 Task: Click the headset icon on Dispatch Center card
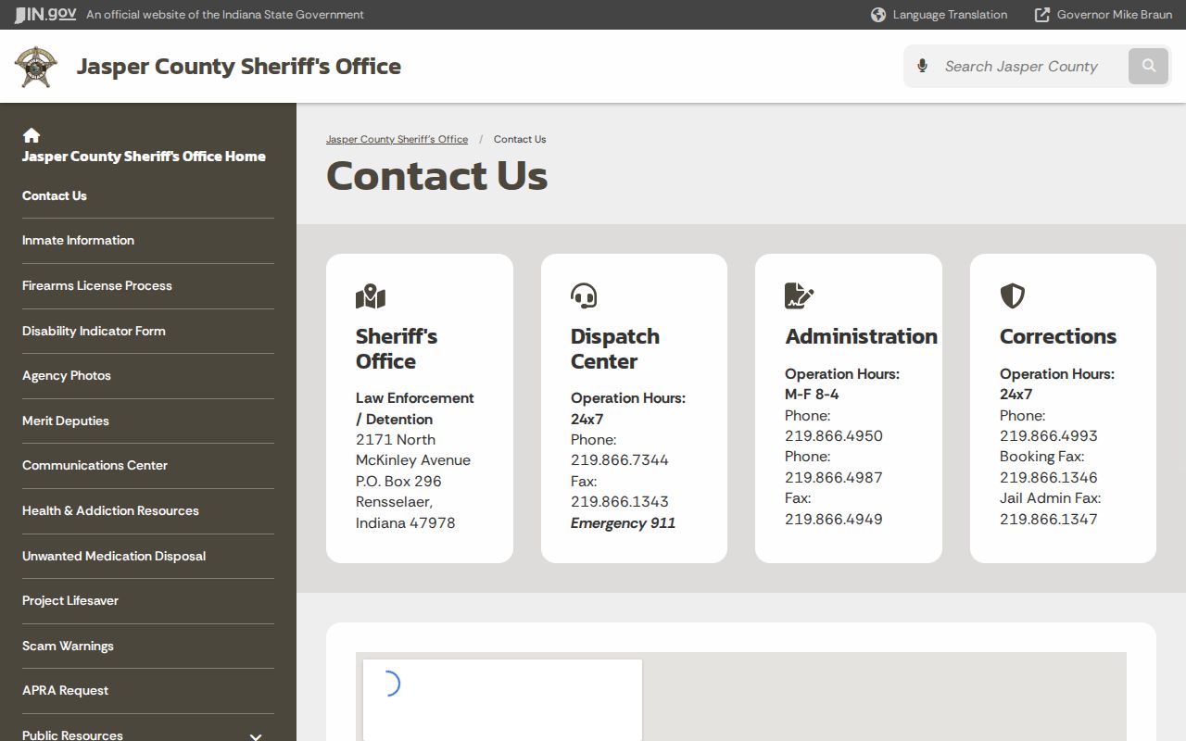click(584, 296)
